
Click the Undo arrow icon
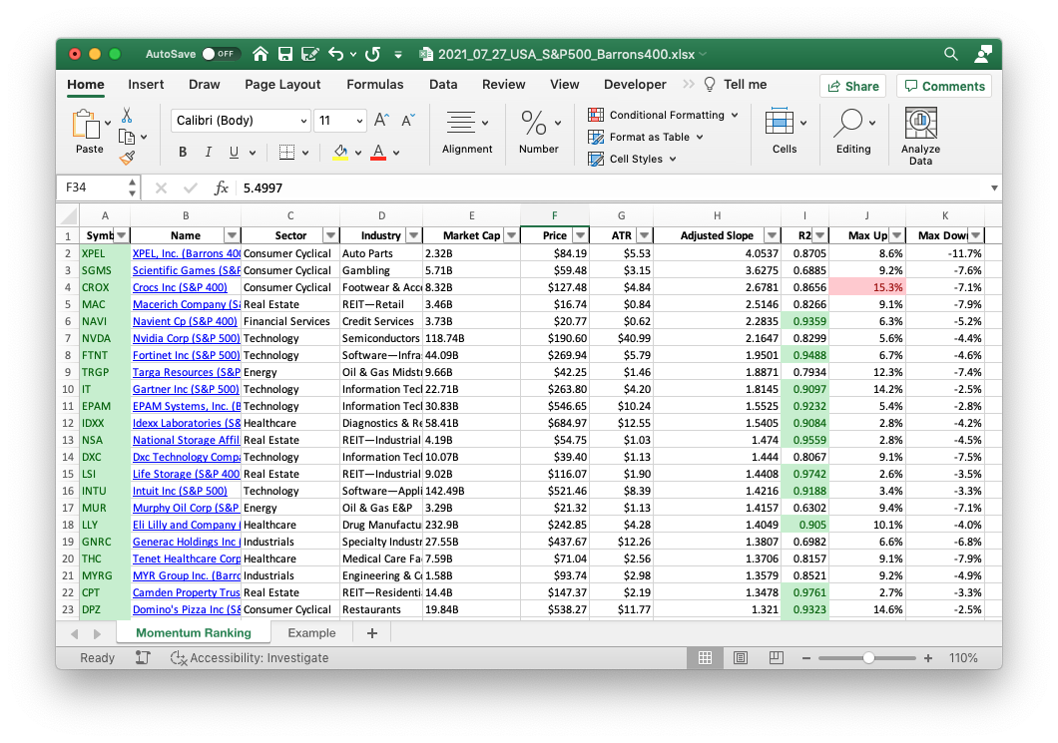point(335,54)
